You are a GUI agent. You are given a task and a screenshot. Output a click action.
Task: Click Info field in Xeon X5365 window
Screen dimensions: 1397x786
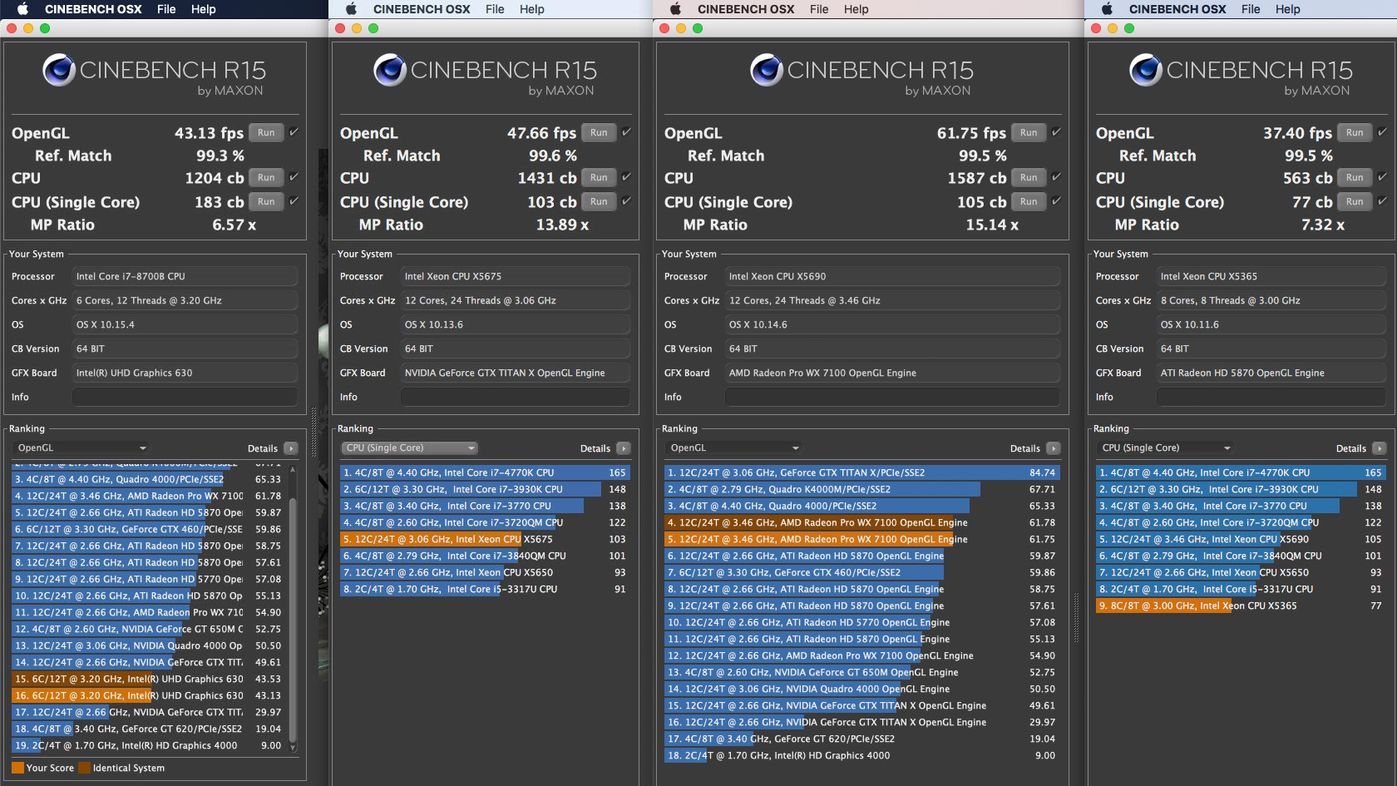click(x=1271, y=397)
